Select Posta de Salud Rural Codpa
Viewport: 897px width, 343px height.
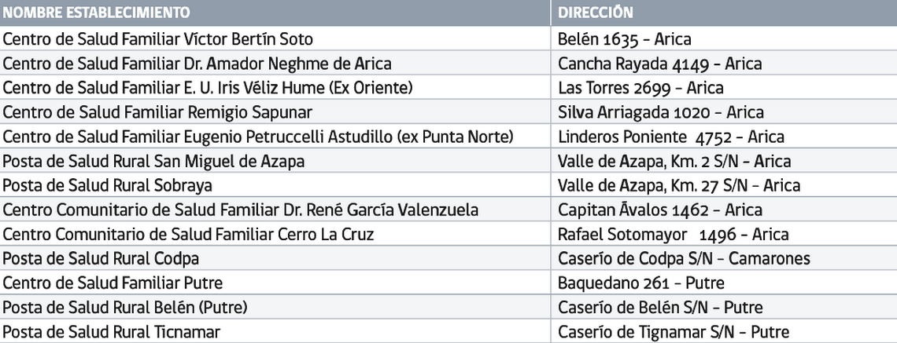click(x=102, y=258)
